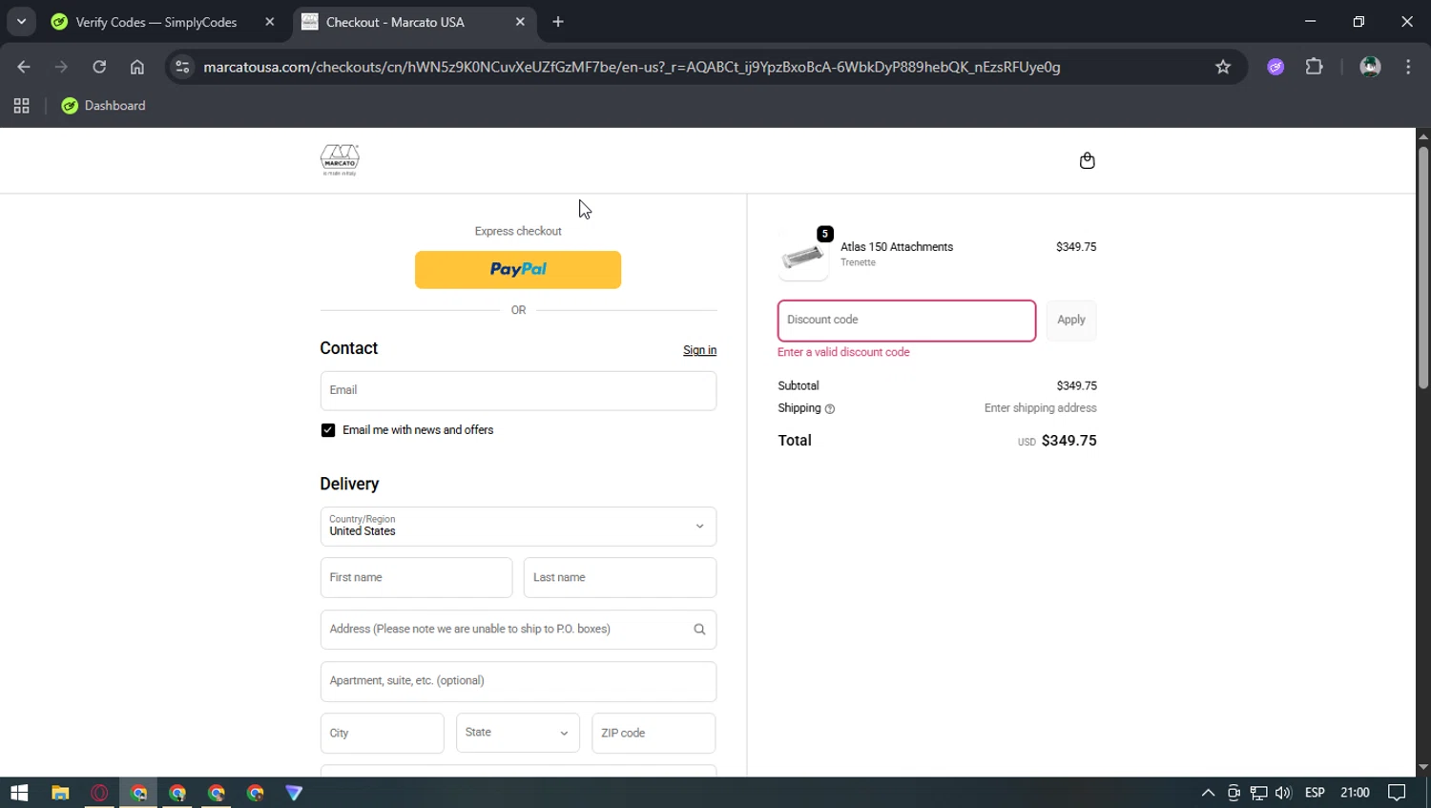Open the Windows notification center
This screenshot has height=808, width=1431.
coord(1397,793)
